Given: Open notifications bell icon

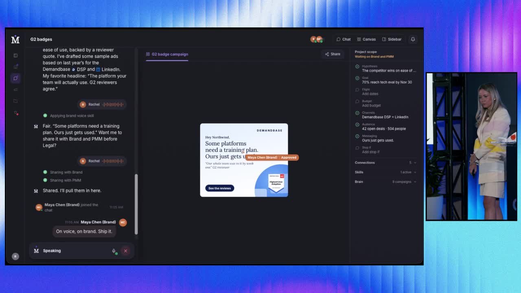Looking at the screenshot, I should tap(413, 39).
